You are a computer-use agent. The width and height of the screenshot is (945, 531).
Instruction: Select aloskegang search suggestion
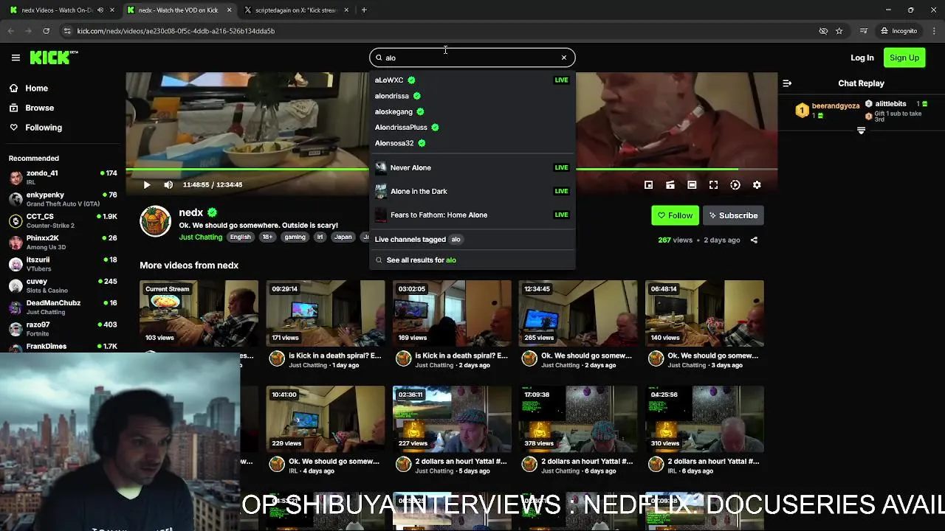pos(472,111)
